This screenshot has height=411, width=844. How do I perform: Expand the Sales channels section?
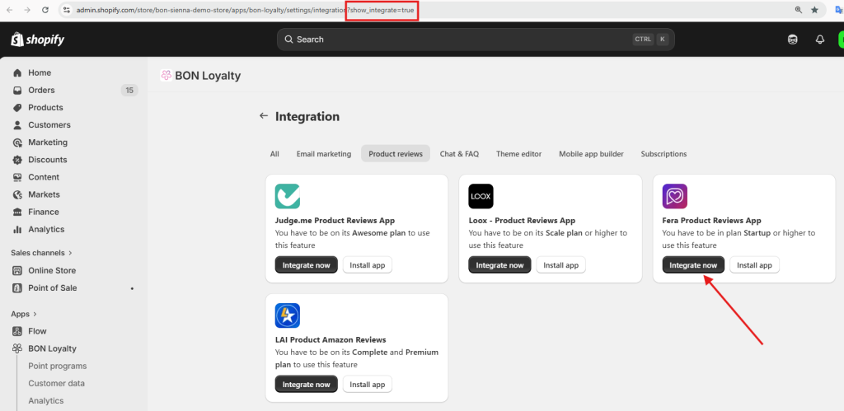(42, 253)
